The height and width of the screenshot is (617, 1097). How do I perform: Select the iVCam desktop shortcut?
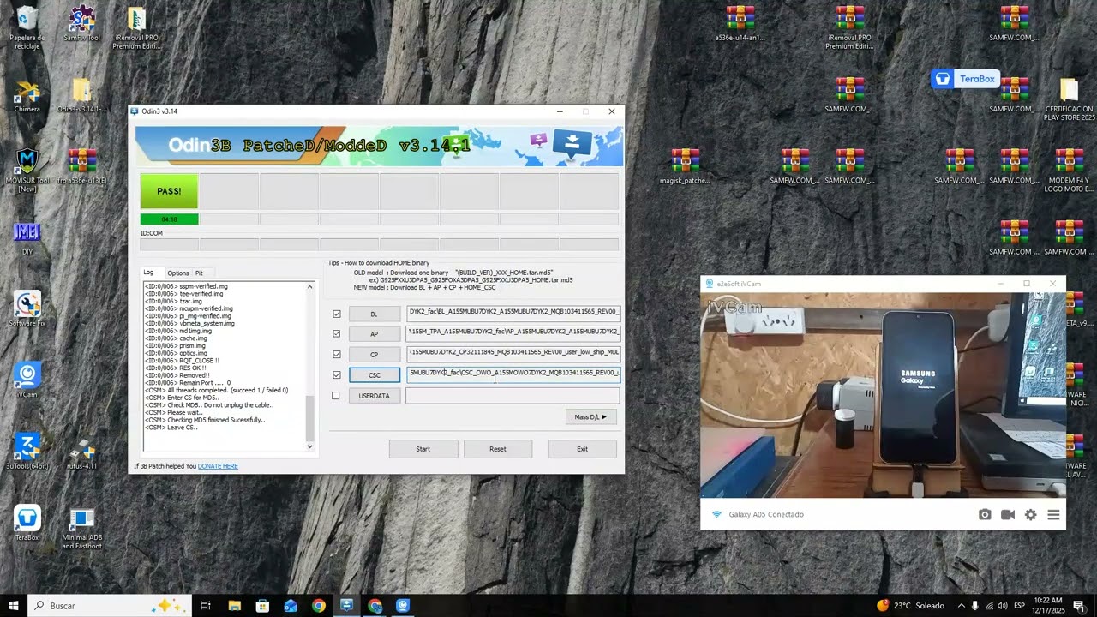point(27,380)
